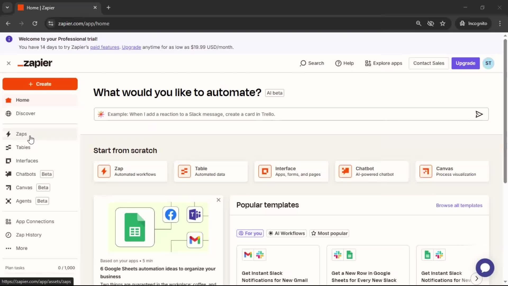Select the AI Workflows templates filter

point(287,233)
